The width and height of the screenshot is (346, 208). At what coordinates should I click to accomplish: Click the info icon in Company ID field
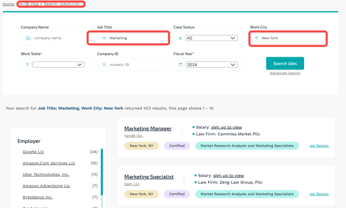(104, 64)
